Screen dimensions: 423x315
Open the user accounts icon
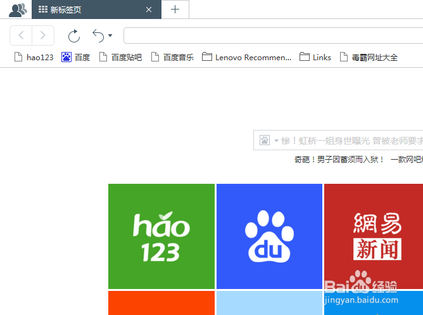point(18,10)
